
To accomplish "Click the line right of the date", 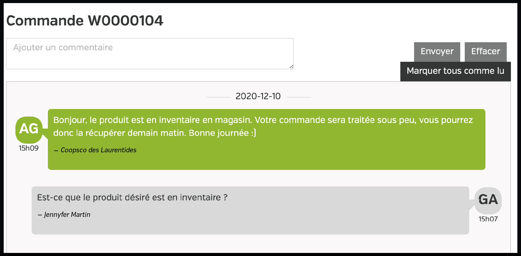I will (299, 97).
